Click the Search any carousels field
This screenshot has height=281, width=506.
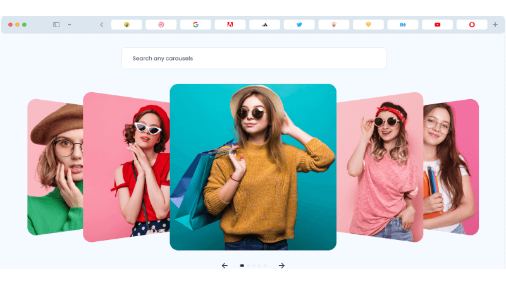(254, 58)
